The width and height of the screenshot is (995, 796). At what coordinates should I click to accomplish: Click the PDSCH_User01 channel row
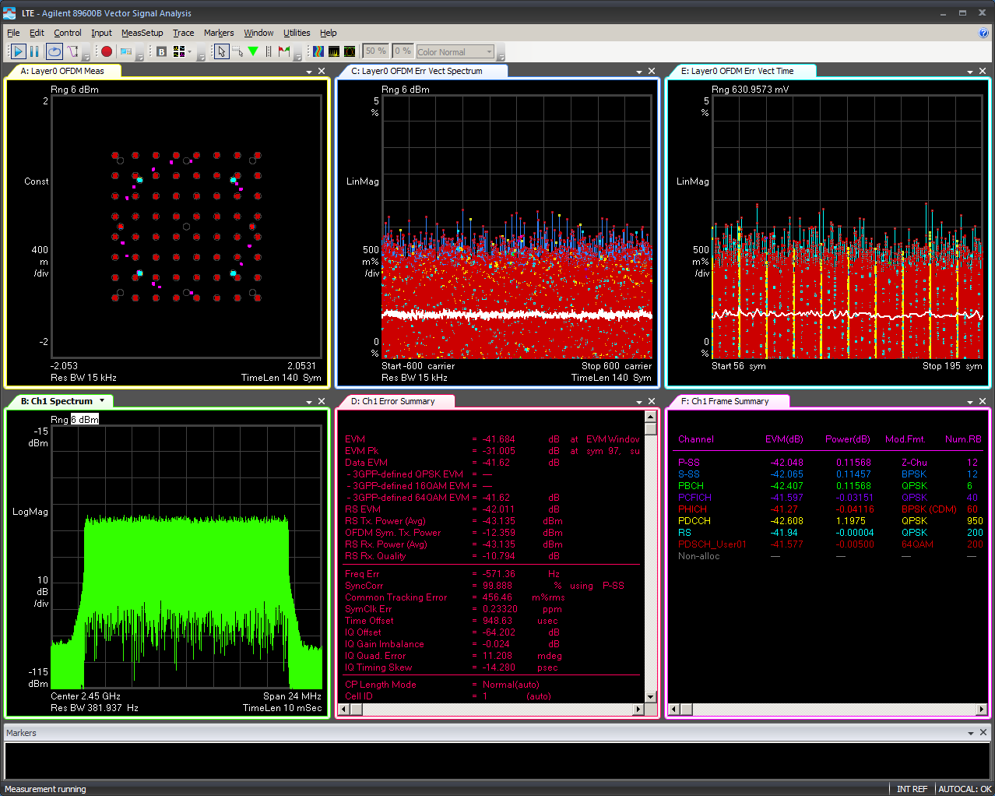pos(830,544)
